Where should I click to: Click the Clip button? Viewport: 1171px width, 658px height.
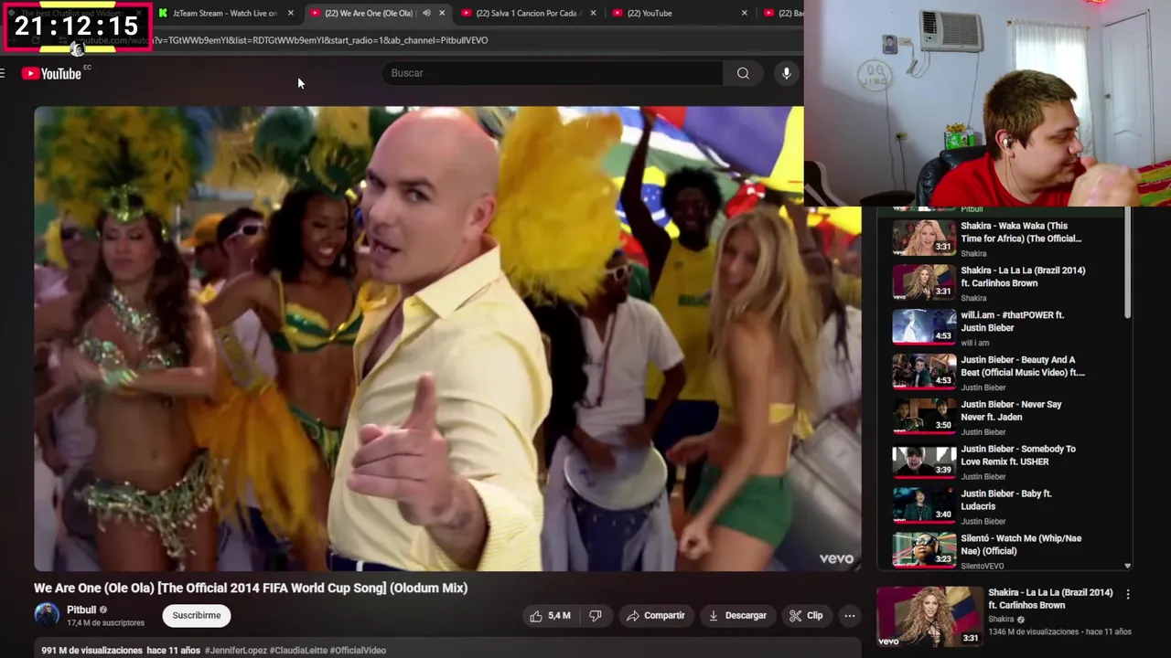coord(806,616)
